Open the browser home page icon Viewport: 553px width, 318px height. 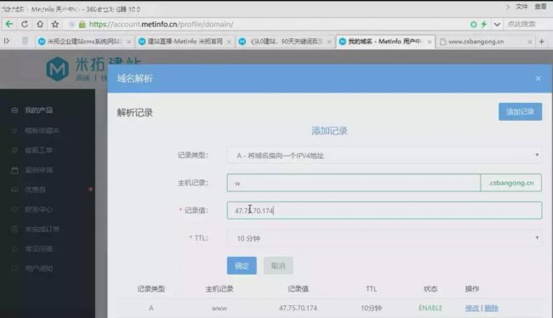click(40, 24)
